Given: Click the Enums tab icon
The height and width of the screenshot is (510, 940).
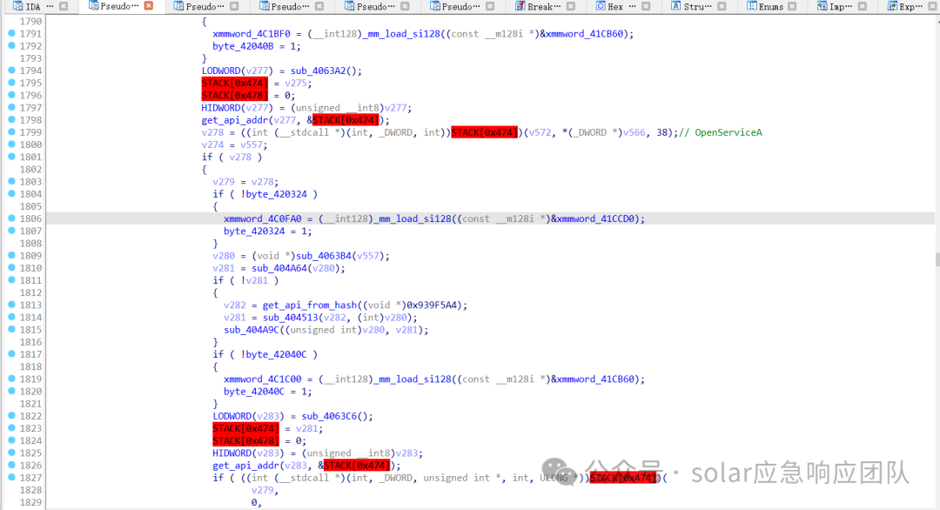Looking at the screenshot, I should (751, 6).
